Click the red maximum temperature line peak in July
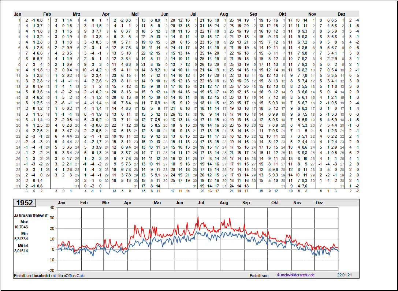 click(x=198, y=217)
